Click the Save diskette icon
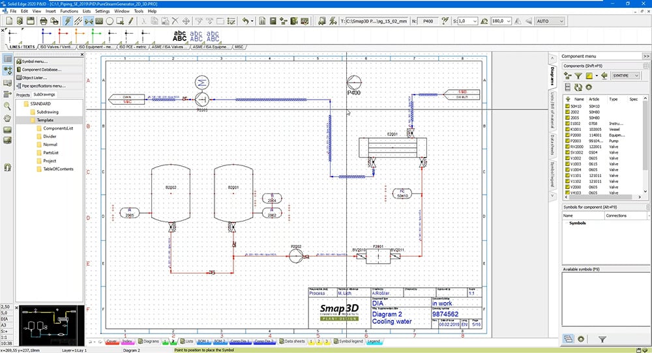This screenshot has width=652, height=353. pos(31,21)
